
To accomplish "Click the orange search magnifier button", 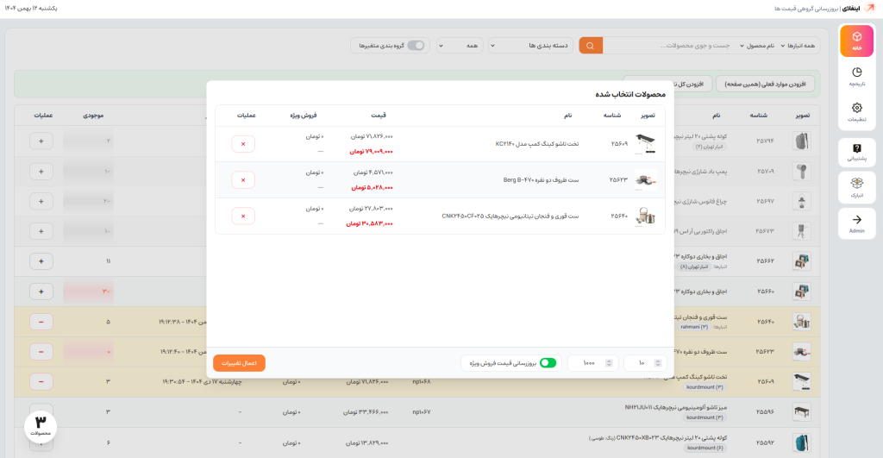I will point(590,46).
